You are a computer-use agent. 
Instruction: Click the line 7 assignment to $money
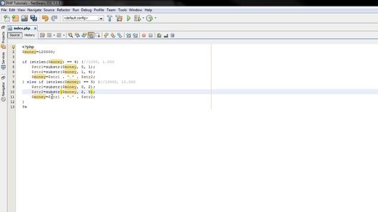pos(63,77)
